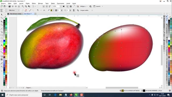Select the Eyedropper tool

[x=2, y=64]
